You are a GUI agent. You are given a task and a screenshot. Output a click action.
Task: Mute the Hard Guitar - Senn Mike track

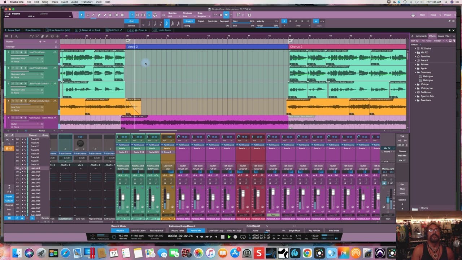(x=13, y=117)
